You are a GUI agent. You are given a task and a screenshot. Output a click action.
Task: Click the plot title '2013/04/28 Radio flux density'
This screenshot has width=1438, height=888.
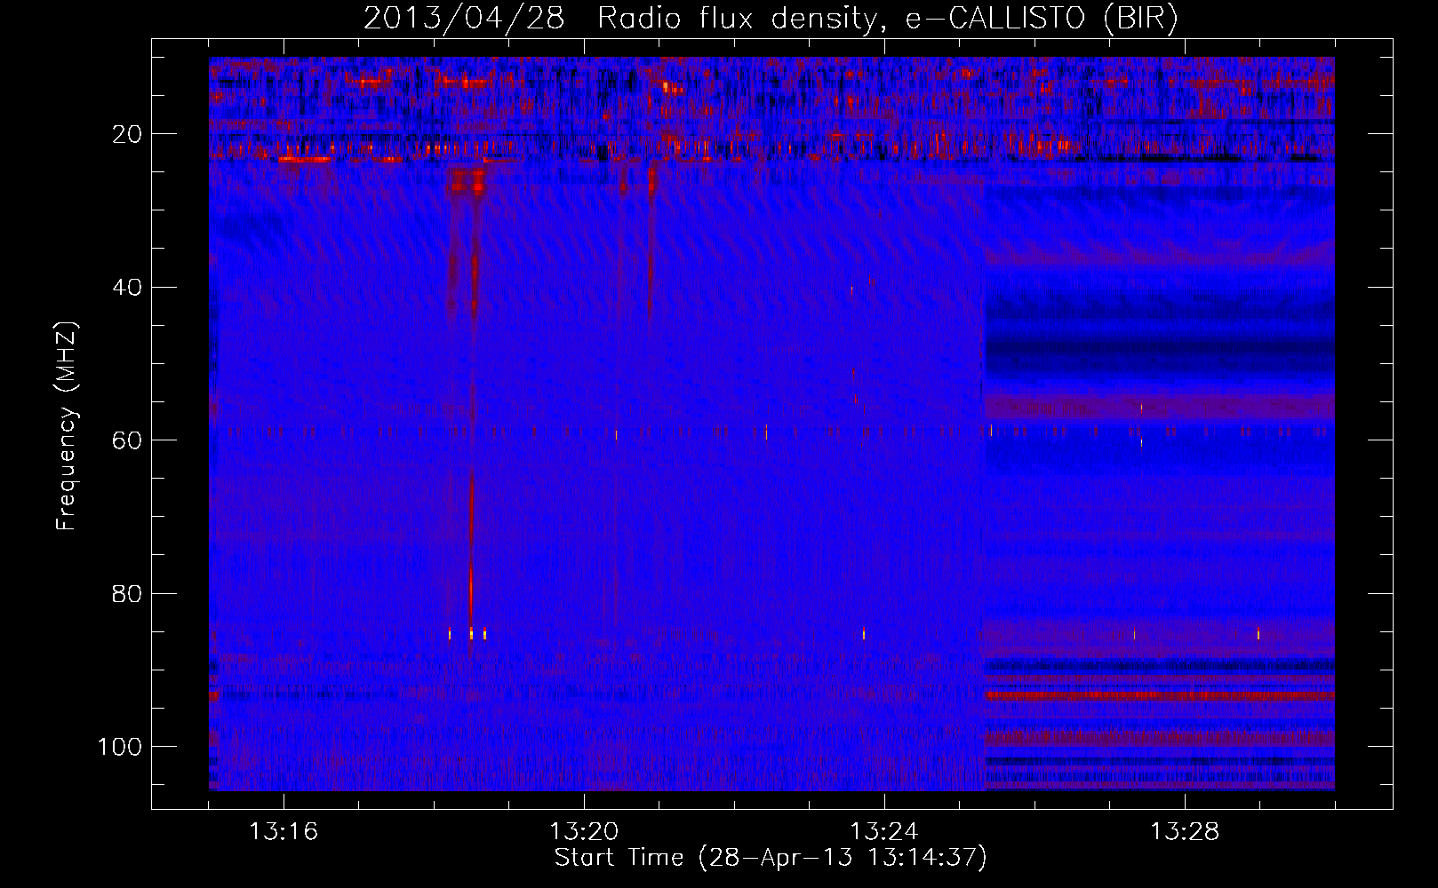tap(771, 18)
